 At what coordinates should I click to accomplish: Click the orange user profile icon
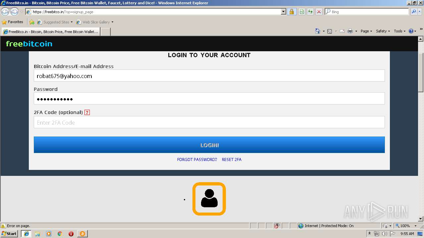(209, 199)
